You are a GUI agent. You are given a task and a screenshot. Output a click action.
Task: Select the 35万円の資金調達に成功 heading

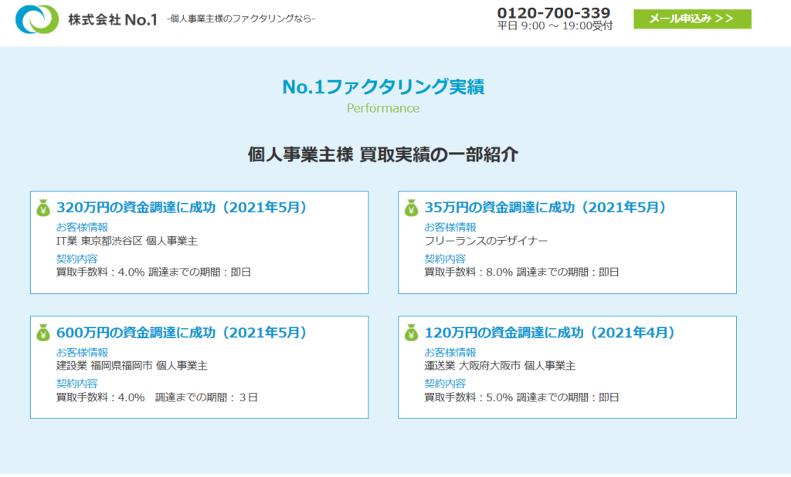click(545, 208)
